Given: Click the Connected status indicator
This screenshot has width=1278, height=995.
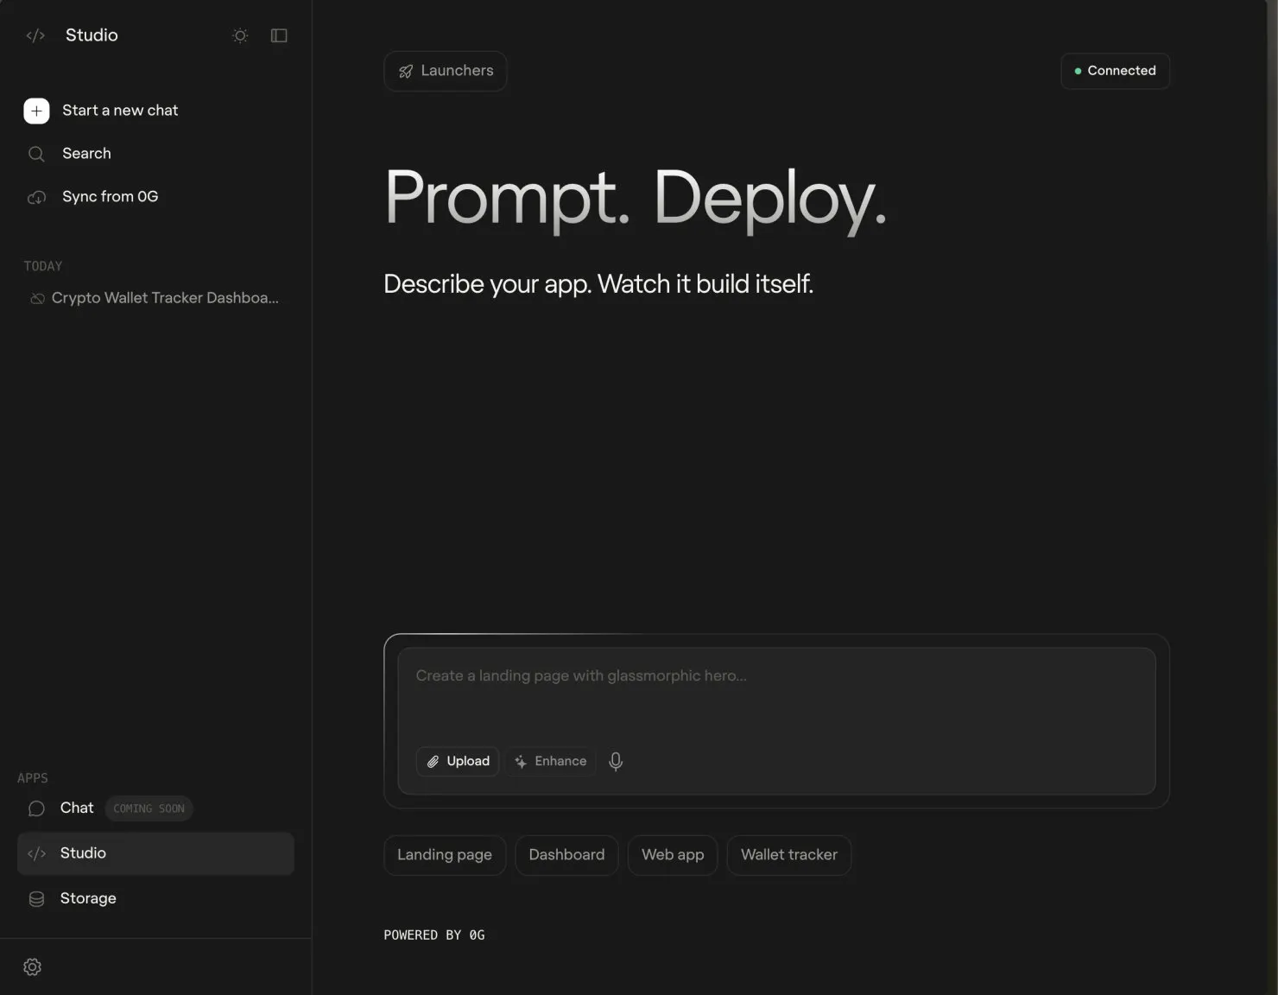Looking at the screenshot, I should 1115,71.
